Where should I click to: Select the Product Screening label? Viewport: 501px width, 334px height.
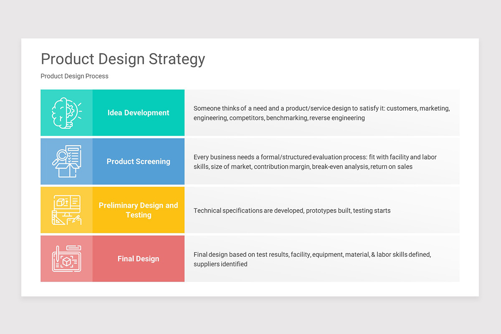[x=138, y=162]
